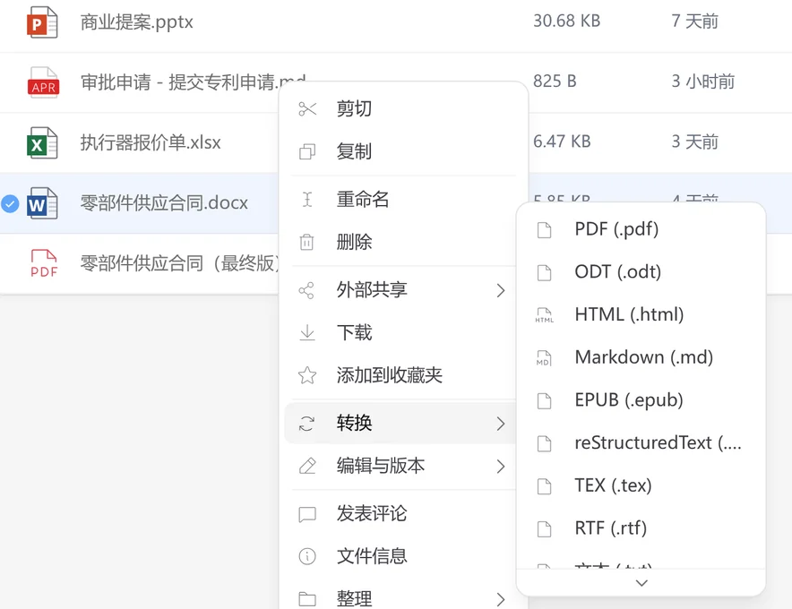Viewport: 792px width, 609px height.
Task: Click the HTML file icon in the submenu
Action: (x=544, y=315)
